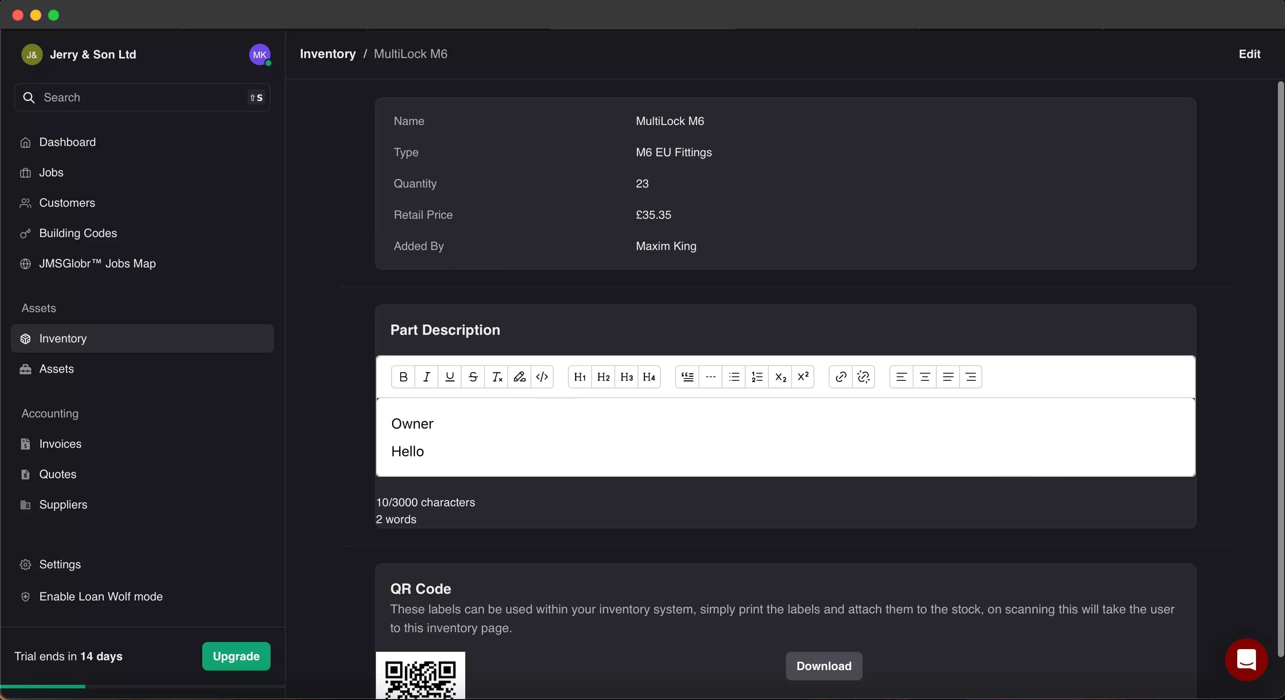This screenshot has height=700, width=1285.
Task: Click Edit in top right
Action: click(x=1249, y=54)
